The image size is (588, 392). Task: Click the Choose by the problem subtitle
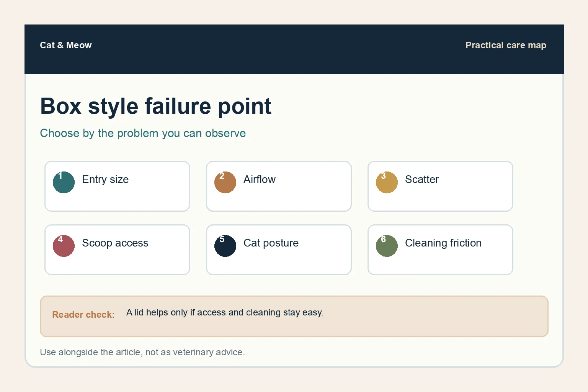click(143, 133)
